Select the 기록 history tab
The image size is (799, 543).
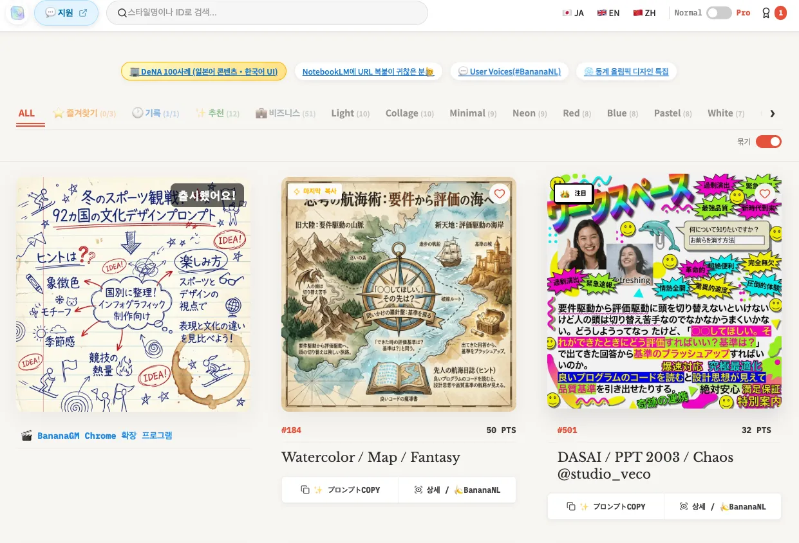pyautogui.click(x=156, y=113)
